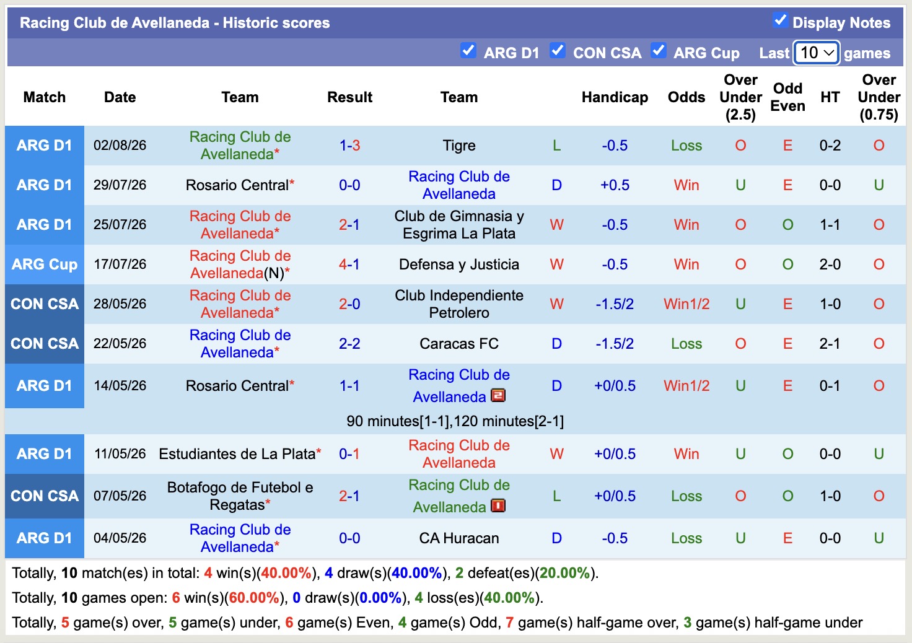Open Rosario Central link dated 29/07/26
The image size is (912, 643).
coord(237,185)
